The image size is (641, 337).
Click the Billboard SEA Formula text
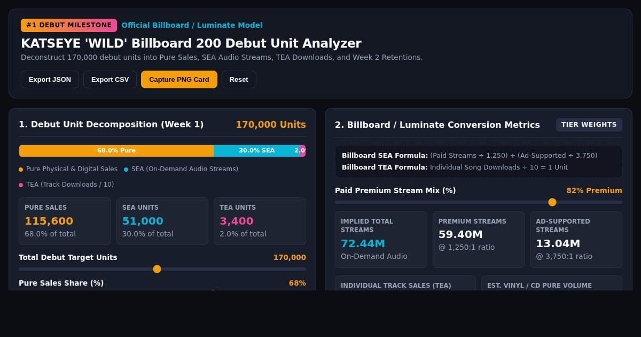pyautogui.click(x=470, y=156)
